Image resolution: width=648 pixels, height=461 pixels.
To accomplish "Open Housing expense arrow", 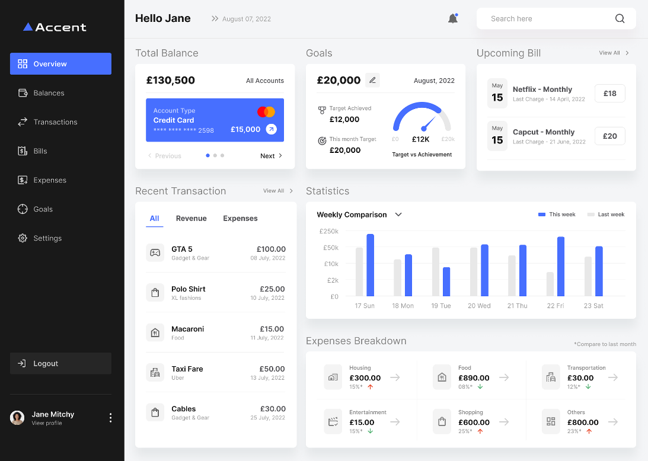I will [395, 377].
